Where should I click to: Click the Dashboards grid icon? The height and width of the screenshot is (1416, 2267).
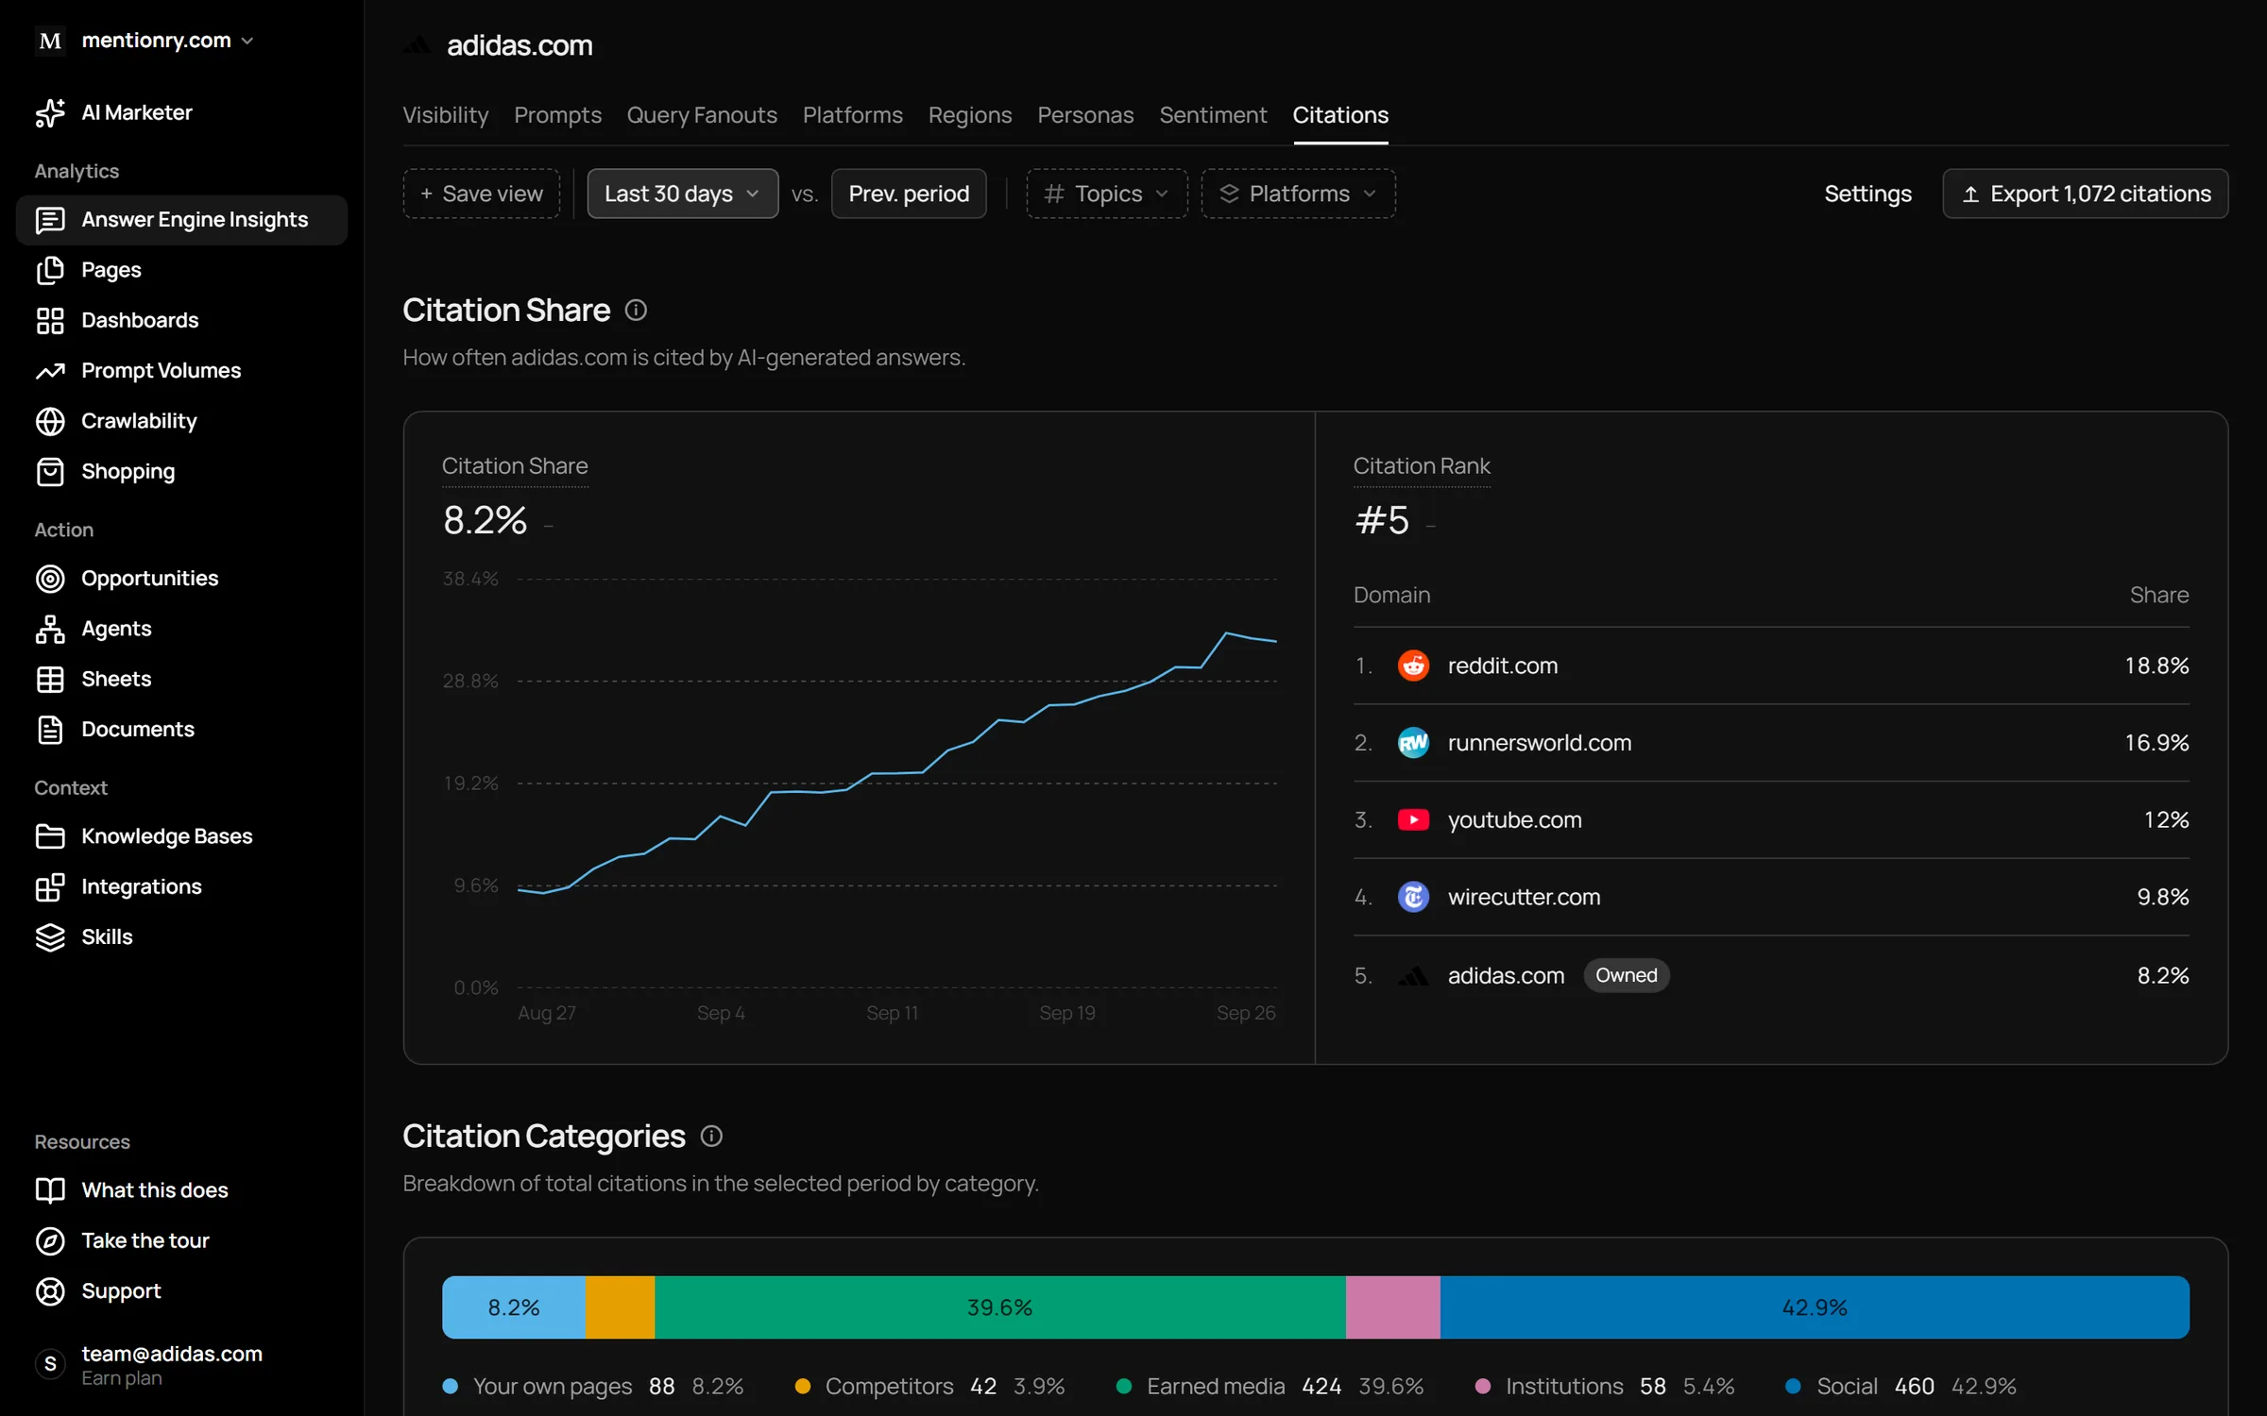pos(50,321)
